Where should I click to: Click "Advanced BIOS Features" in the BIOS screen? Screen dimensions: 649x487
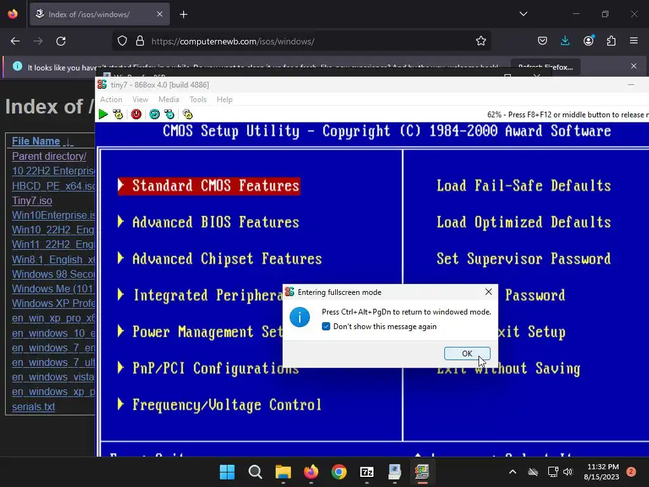pyautogui.click(x=209, y=223)
